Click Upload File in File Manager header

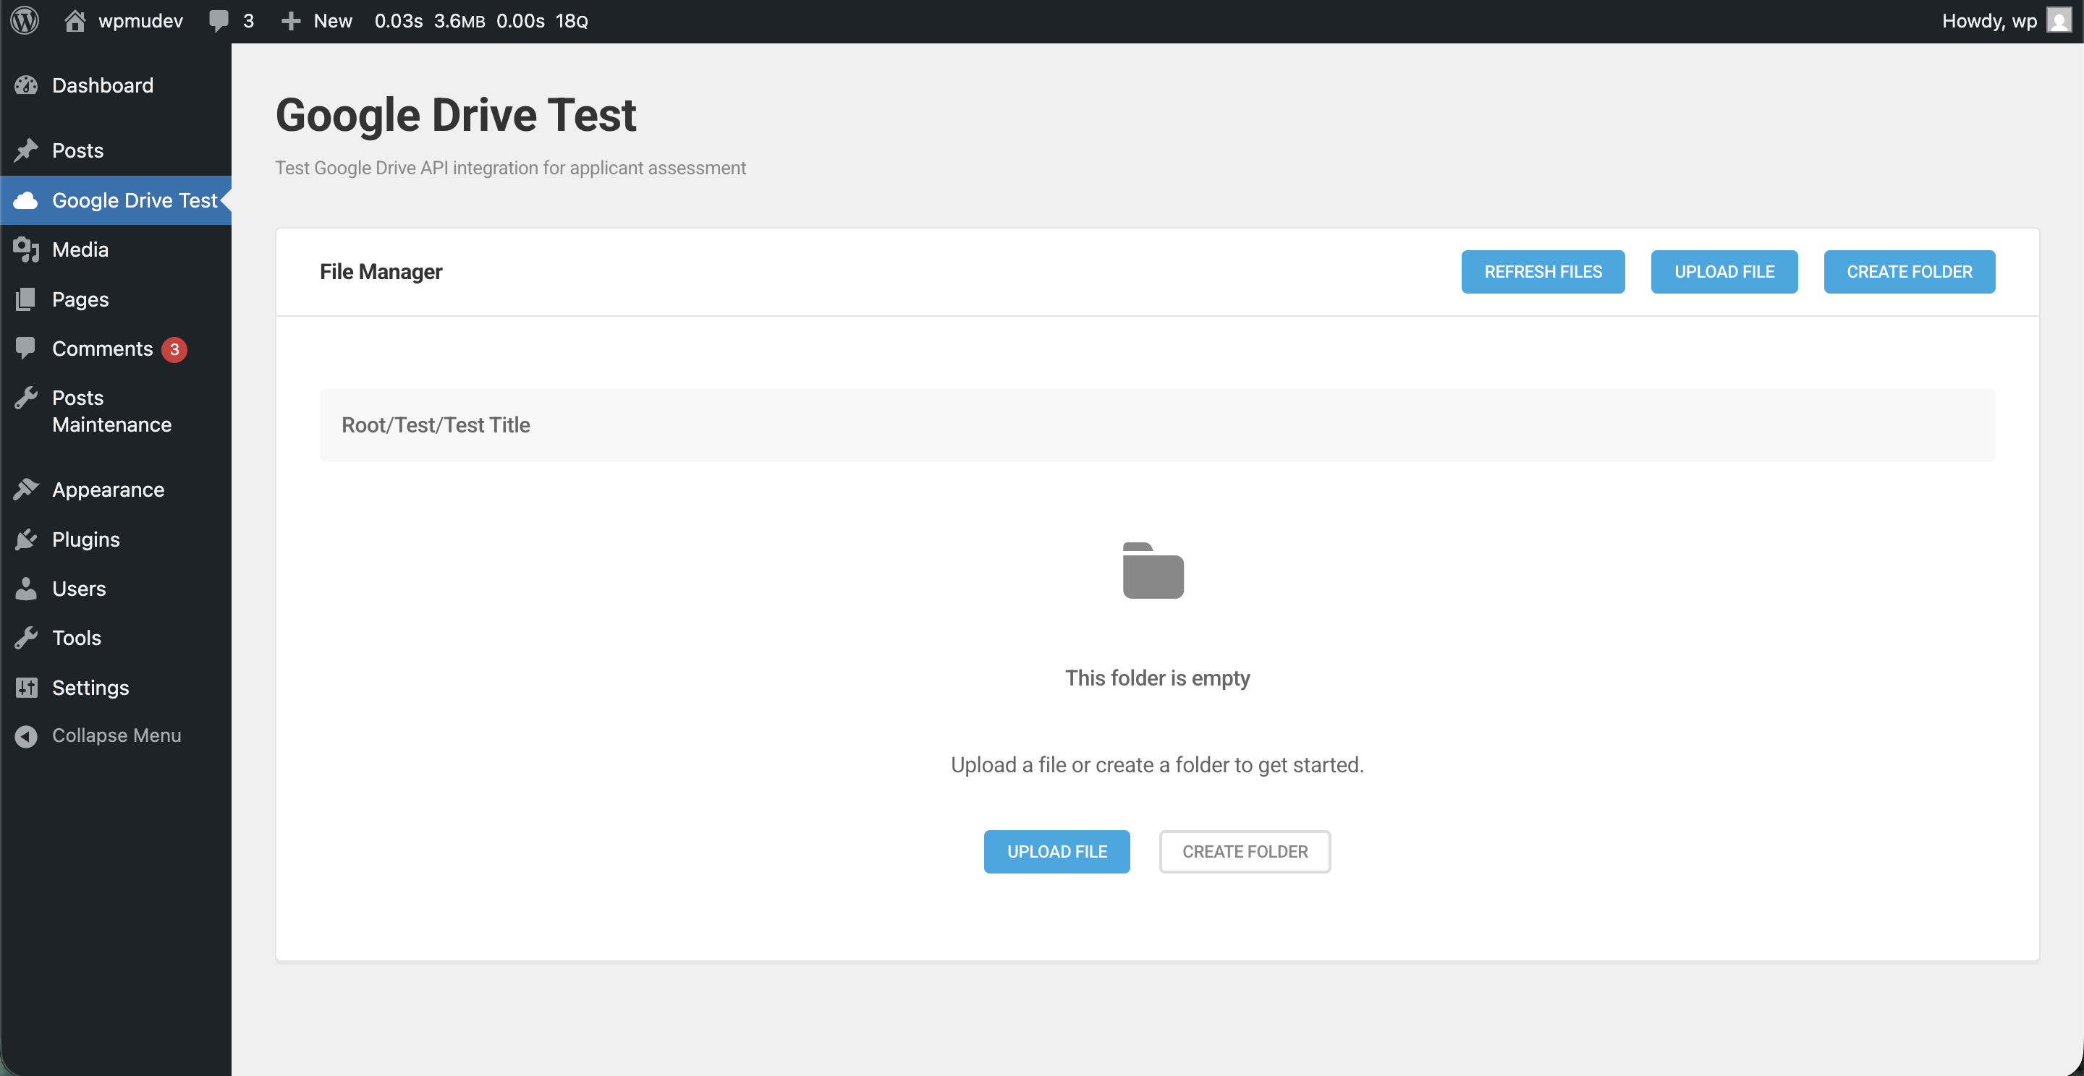point(1724,272)
